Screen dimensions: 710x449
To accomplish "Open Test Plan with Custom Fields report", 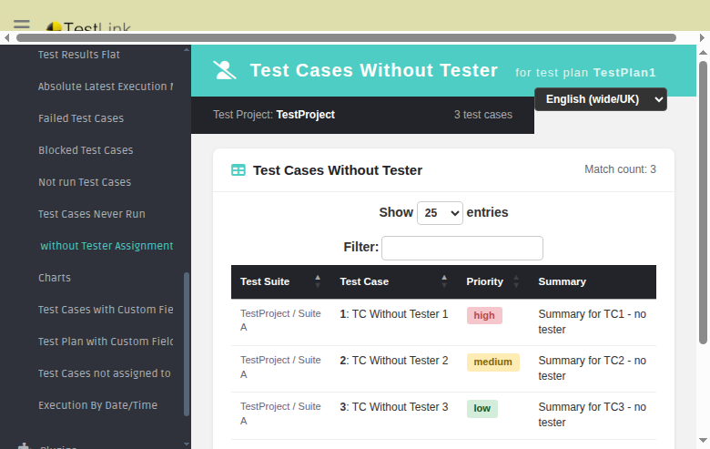I will click(x=106, y=342).
